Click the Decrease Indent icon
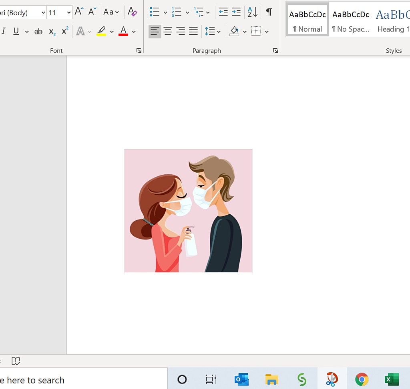Image resolution: width=410 pixels, height=389 pixels. pyautogui.click(x=223, y=12)
